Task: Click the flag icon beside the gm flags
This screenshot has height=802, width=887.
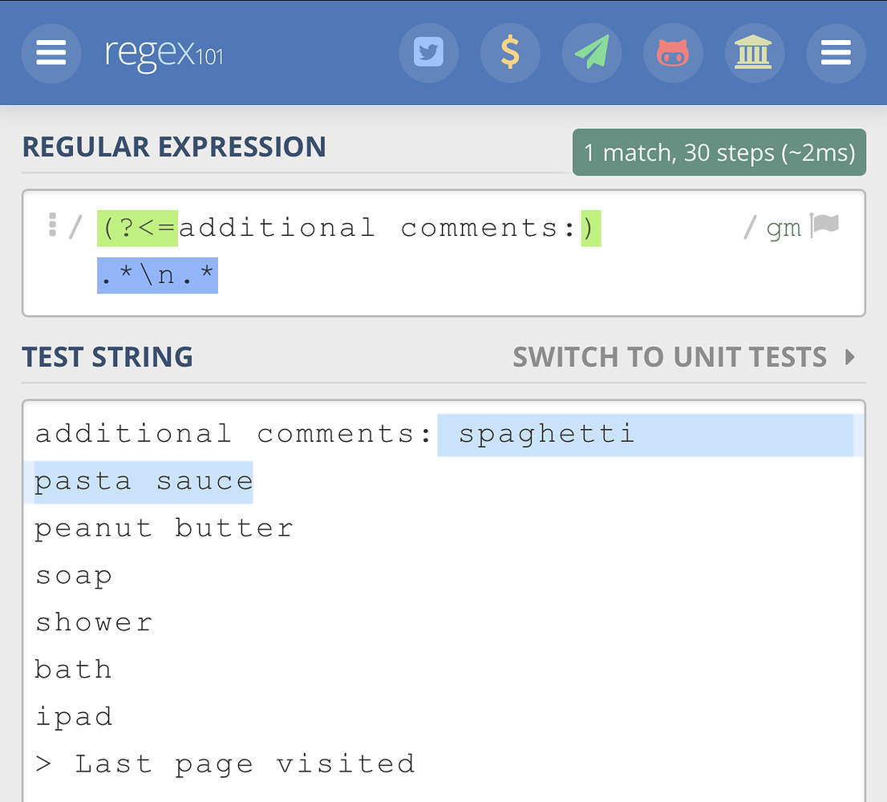Action: (x=823, y=227)
